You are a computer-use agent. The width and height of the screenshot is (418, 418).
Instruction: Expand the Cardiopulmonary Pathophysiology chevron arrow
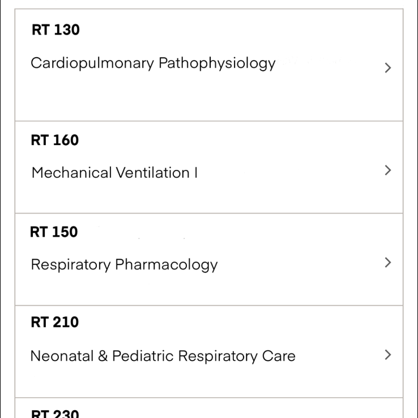click(387, 68)
